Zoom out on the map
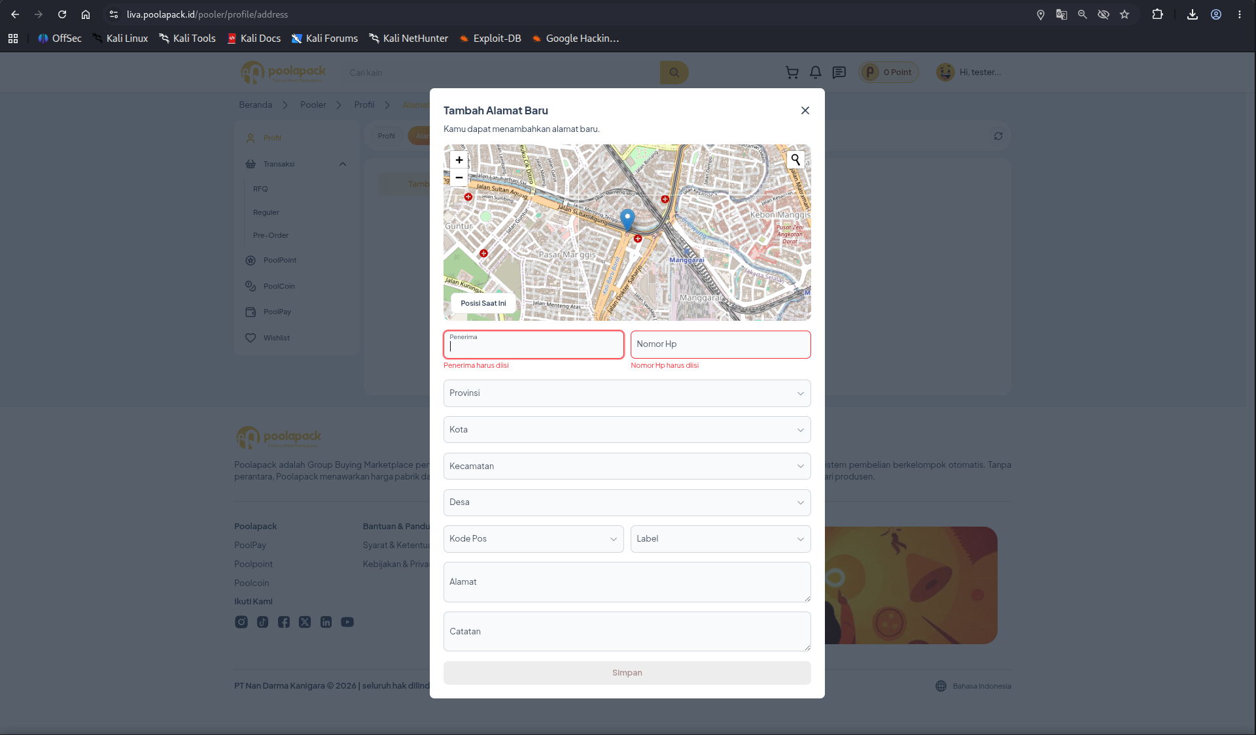Image resolution: width=1256 pixels, height=735 pixels. pyautogui.click(x=459, y=178)
